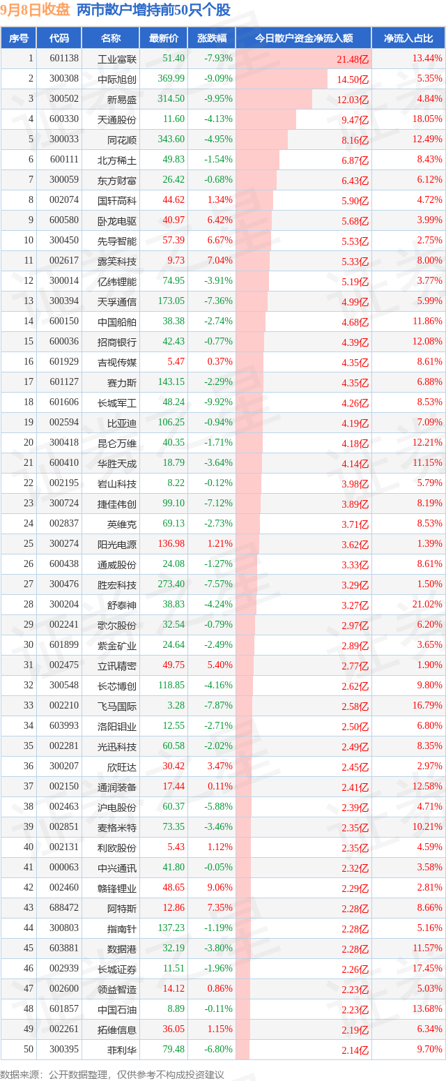This screenshot has width=446, height=1081.
Task: Click the 数据来源 disclaimer footer text
Action: pyautogui.click(x=113, y=1074)
